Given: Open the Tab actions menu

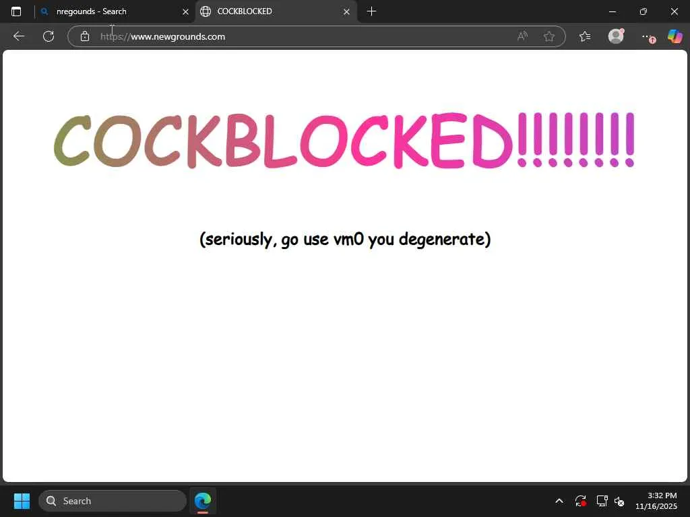Looking at the screenshot, I should (16, 11).
